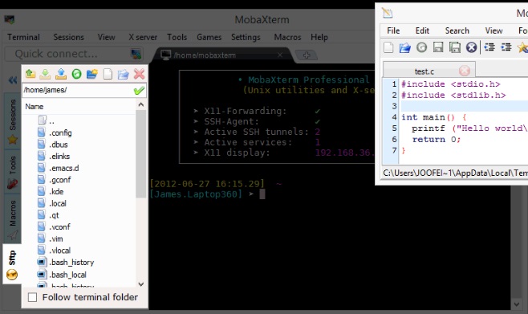Go to parent directory in SFTP toolbar
This screenshot has height=314, width=528.
point(30,74)
